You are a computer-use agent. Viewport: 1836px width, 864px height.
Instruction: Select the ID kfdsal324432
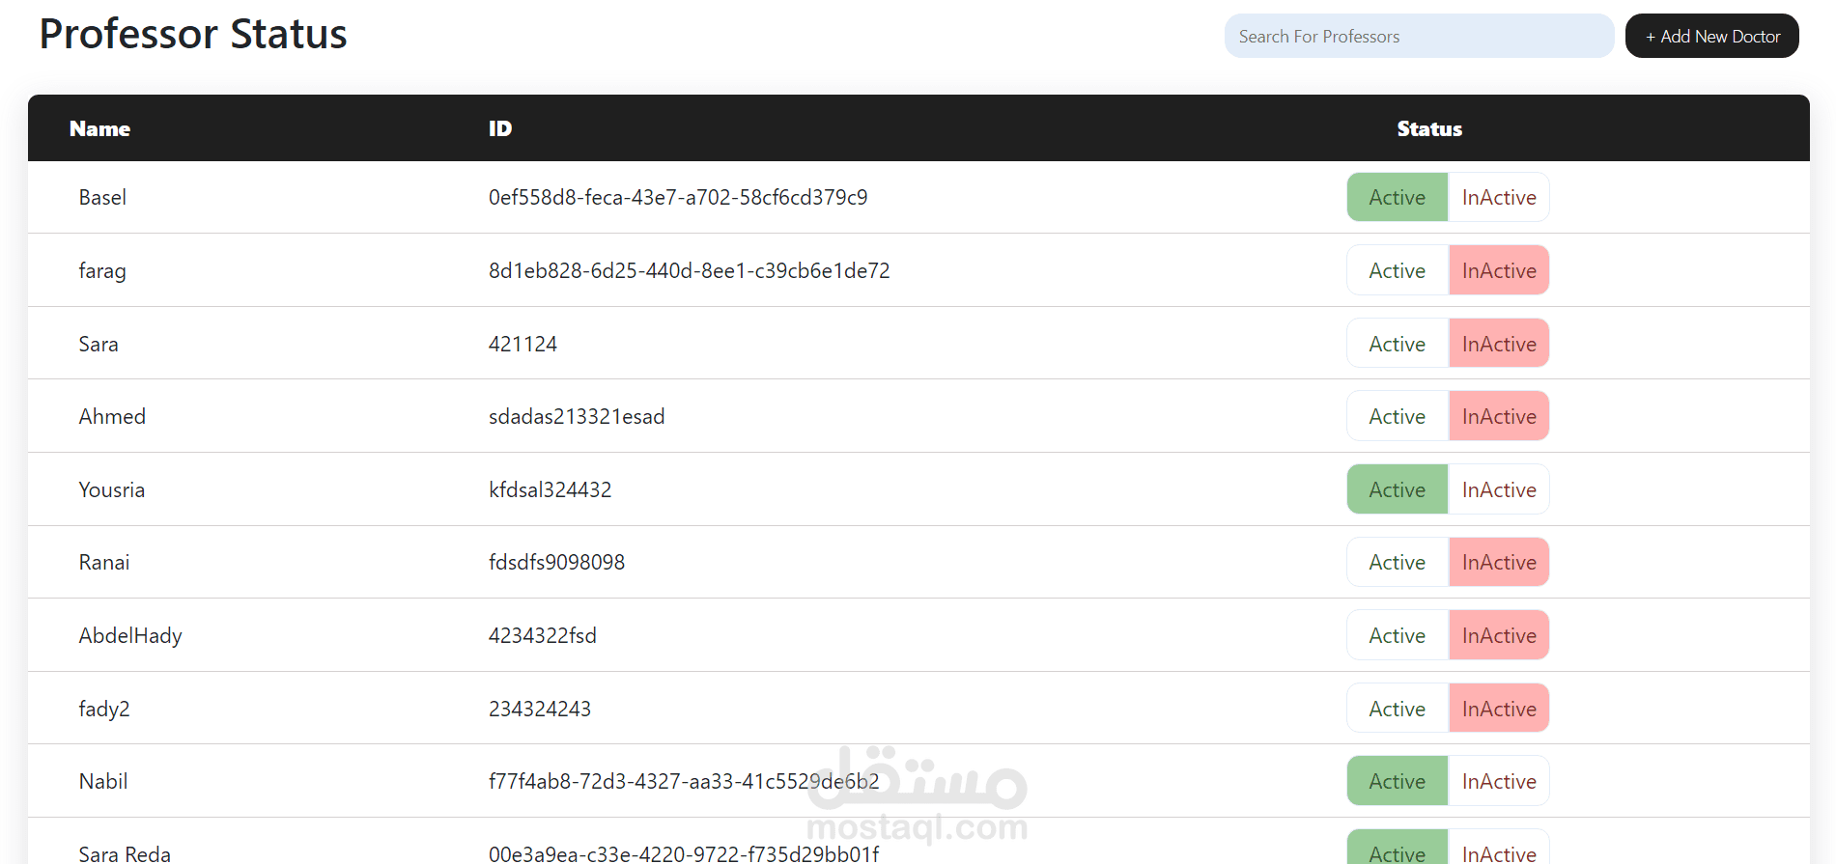551,489
